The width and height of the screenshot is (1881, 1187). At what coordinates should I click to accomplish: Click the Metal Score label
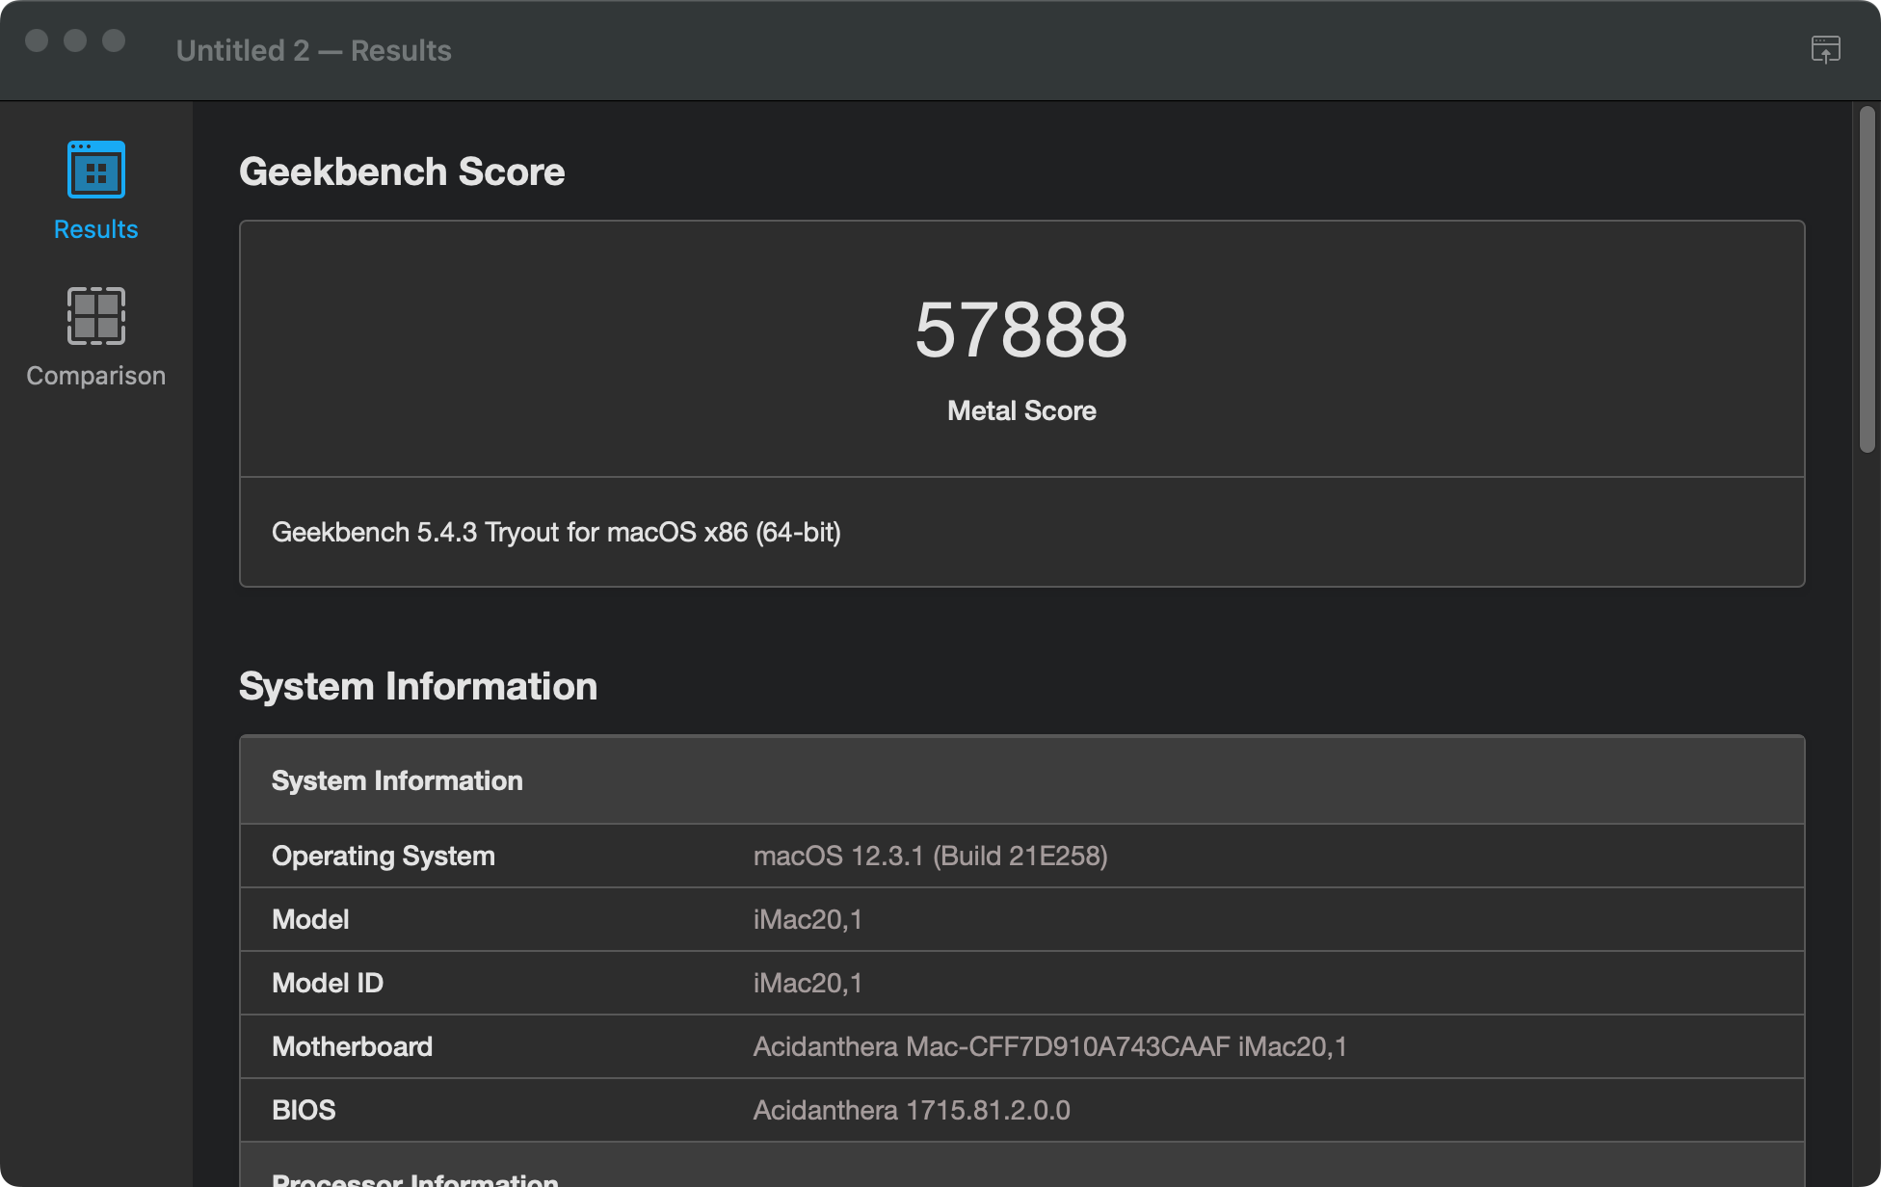1020,411
